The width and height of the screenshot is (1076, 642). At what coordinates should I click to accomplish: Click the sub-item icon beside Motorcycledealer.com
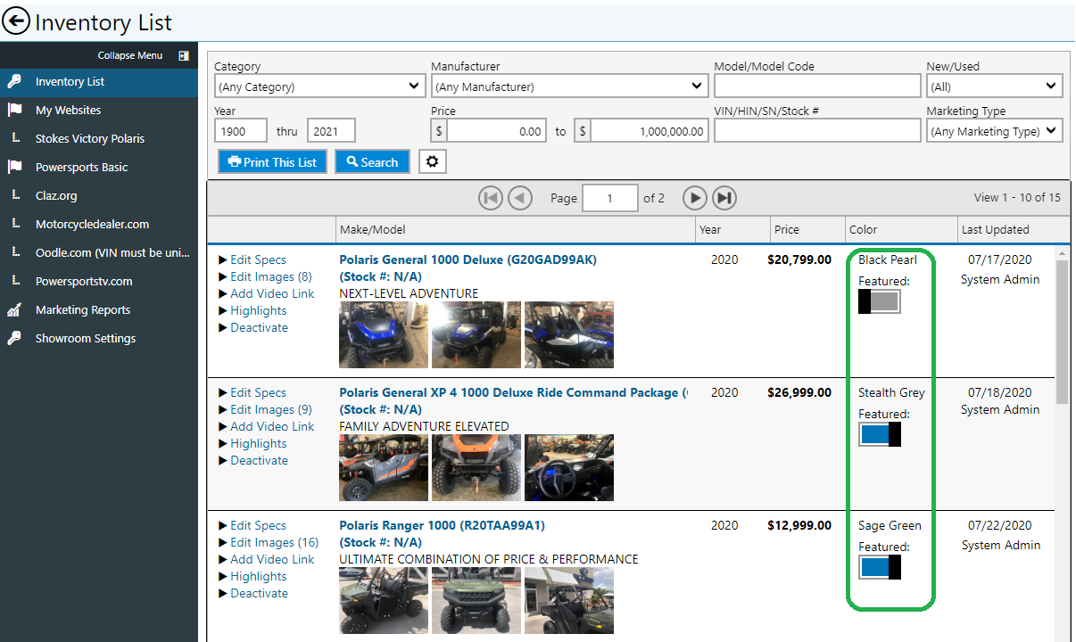(15, 224)
